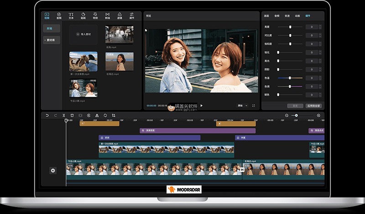Image resolution: width=365 pixels, height=214 pixels.
Task: Click the playhead marker at timeline start
Action: pyautogui.click(x=66, y=120)
